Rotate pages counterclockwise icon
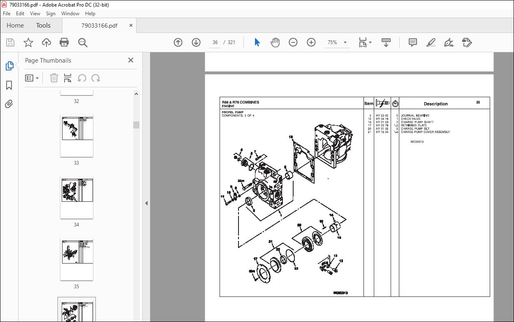 82,78
